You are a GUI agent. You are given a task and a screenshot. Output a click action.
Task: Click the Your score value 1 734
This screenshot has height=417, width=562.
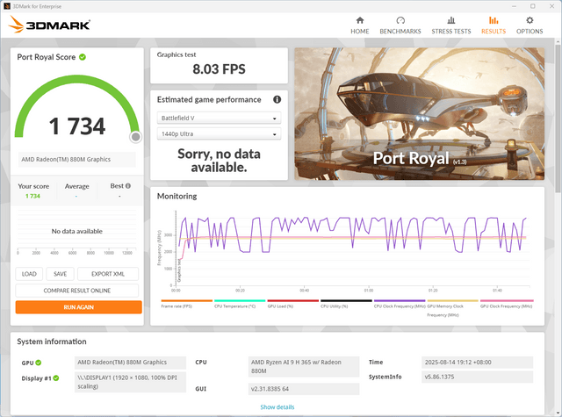click(x=32, y=196)
